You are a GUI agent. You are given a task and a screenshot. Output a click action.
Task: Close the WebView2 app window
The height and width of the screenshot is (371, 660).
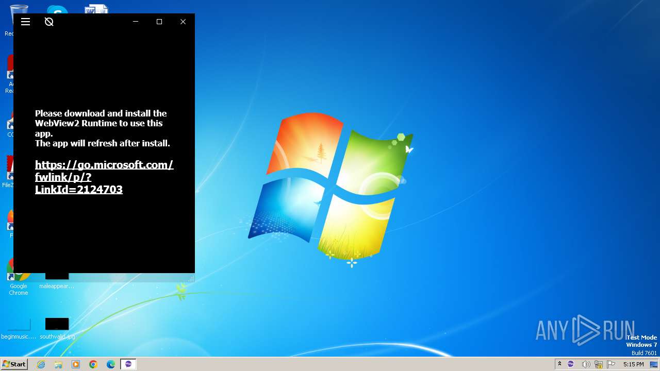click(183, 22)
